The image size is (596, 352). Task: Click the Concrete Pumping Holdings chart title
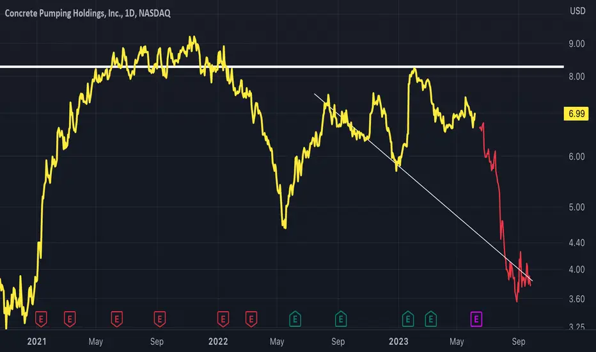pos(88,13)
